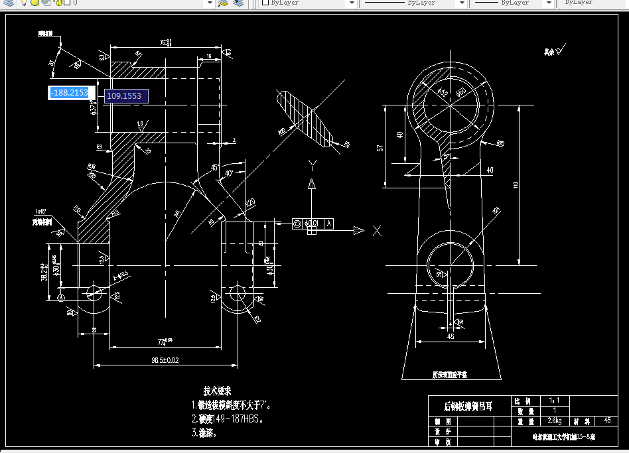The height and width of the screenshot is (453, 629).
Task: Toggle the layer freeze sun icon
Action: (35, 3)
